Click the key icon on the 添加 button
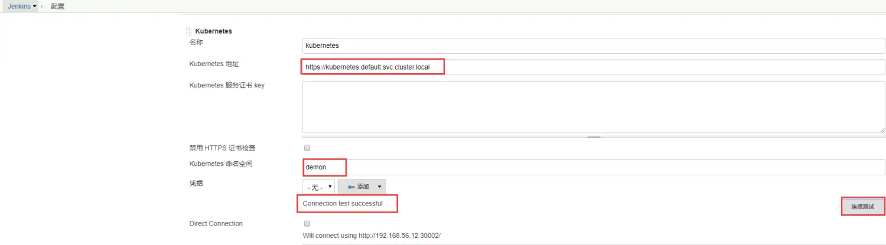The width and height of the screenshot is (886, 245). click(x=351, y=187)
